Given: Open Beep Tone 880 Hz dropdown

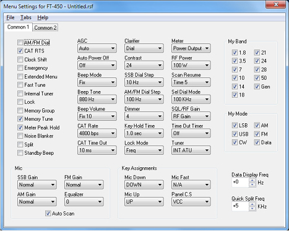Looking at the screenshot, I should point(97,99).
